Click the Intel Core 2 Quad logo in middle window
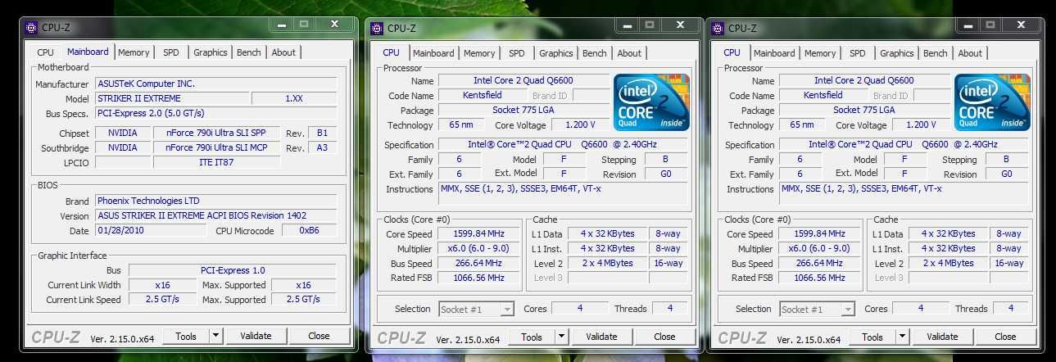Image resolution: width=1056 pixels, height=362 pixels. point(652,102)
